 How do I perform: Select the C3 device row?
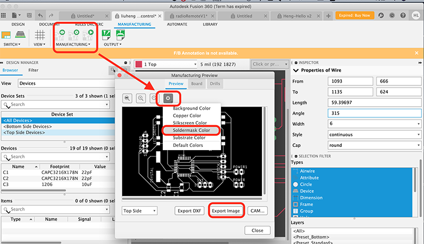(x=58, y=184)
